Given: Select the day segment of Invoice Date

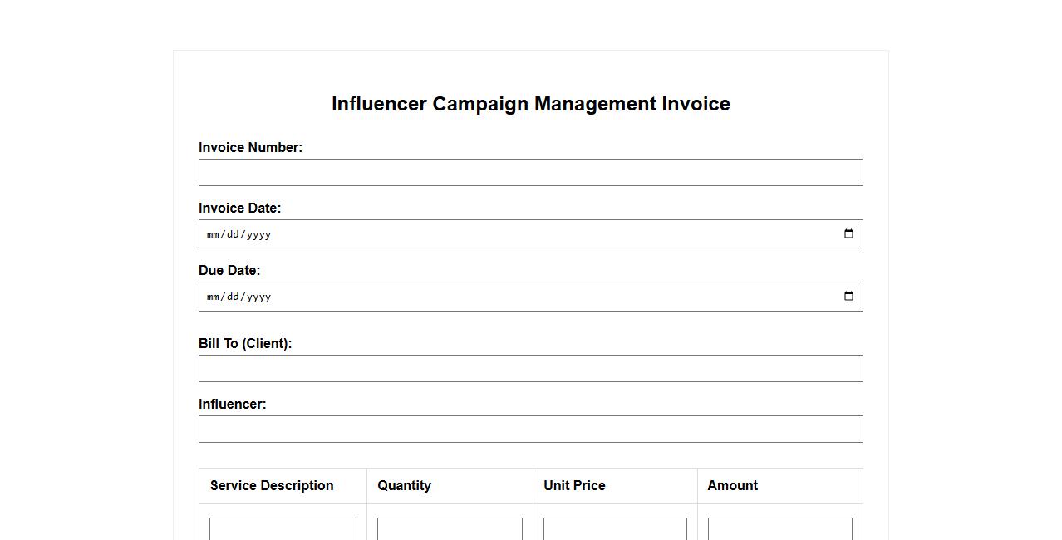Looking at the screenshot, I should click(x=233, y=235).
